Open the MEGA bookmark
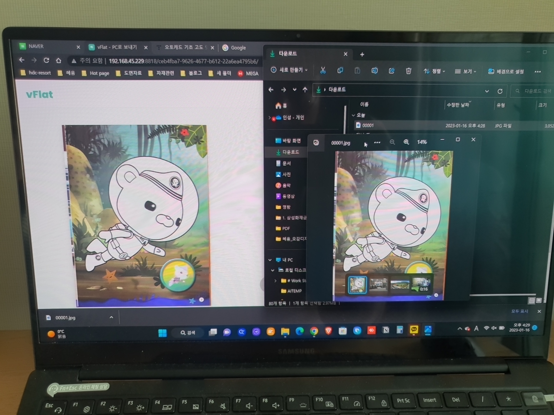This screenshot has width=554, height=415. 248,73
